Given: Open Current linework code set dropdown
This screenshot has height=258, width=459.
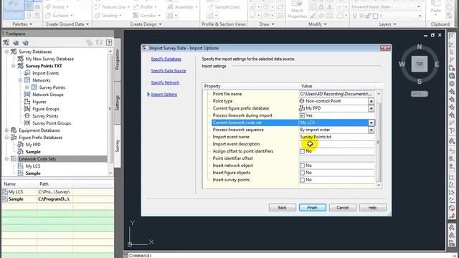Looking at the screenshot, I should coord(371,123).
